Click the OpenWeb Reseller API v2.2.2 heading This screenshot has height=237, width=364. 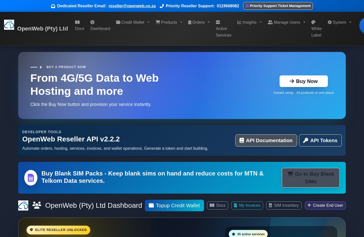click(71, 139)
